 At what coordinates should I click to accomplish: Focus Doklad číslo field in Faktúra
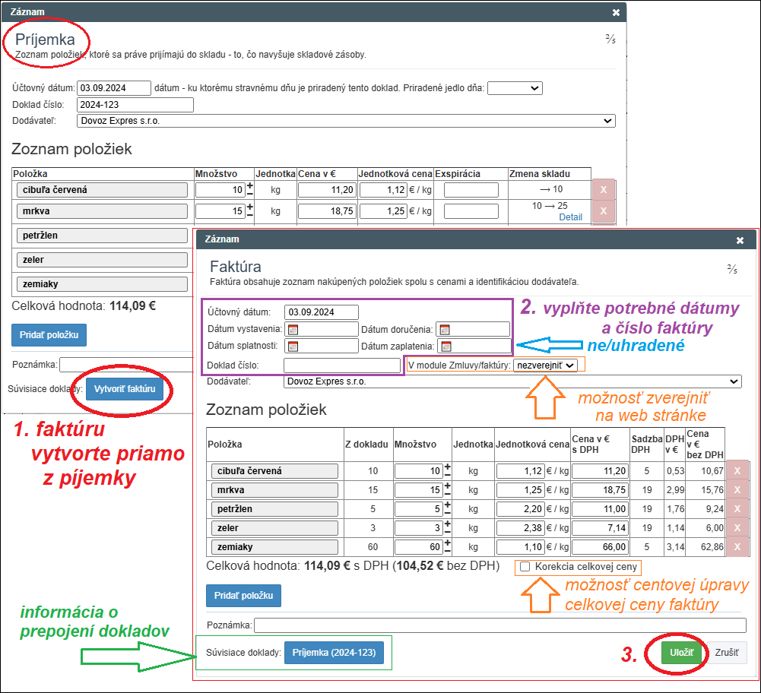click(342, 365)
